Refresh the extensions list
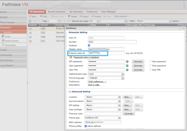 coord(30,21)
